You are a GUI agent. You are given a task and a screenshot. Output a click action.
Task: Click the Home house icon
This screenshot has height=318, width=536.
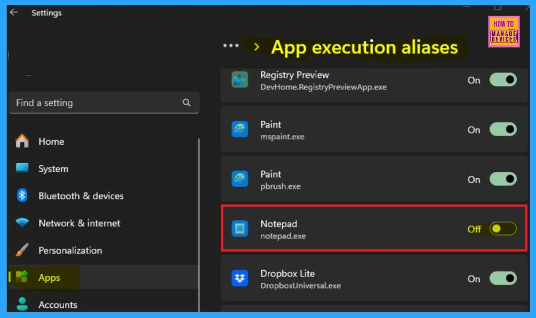click(x=22, y=141)
